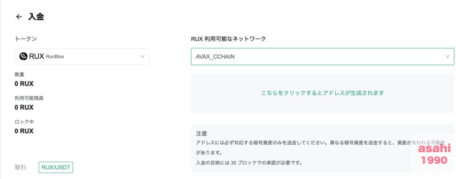This screenshot has width=456, height=179.
Task: Click the 数量 label
Action: [20, 74]
